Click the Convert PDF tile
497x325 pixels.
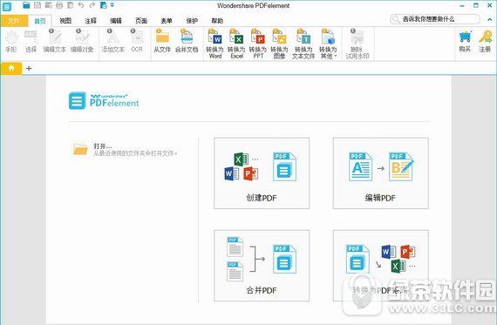(380, 266)
